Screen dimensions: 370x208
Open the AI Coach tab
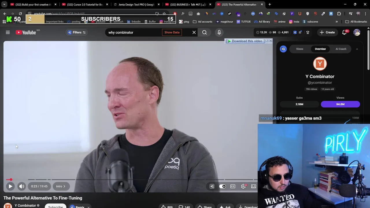pos(341,49)
